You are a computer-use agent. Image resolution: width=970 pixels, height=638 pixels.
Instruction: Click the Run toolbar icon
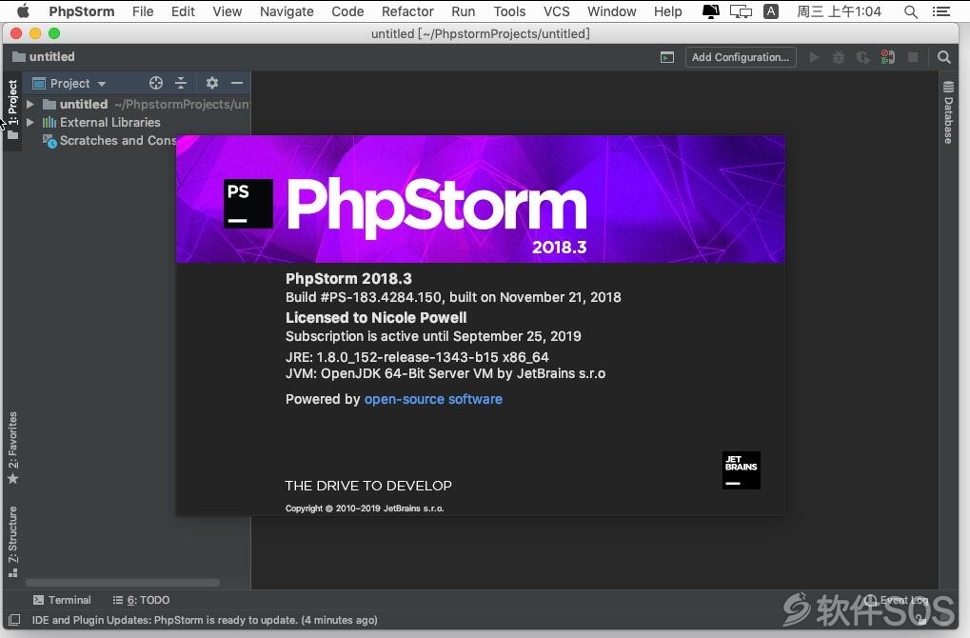(x=814, y=57)
